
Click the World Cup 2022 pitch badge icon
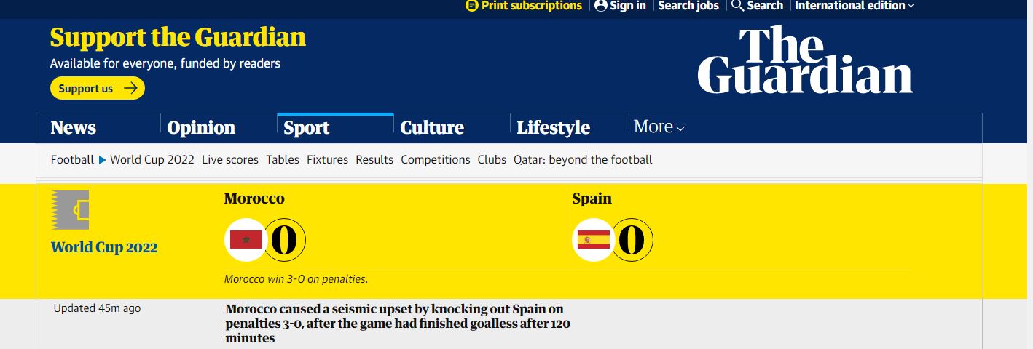click(x=71, y=210)
